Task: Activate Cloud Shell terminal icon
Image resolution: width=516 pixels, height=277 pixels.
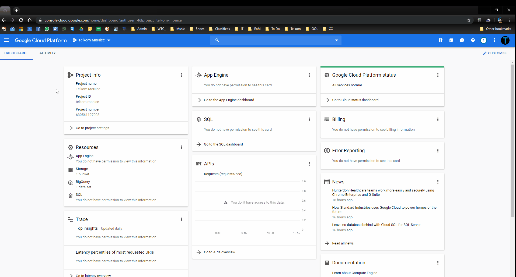Action: click(x=451, y=40)
